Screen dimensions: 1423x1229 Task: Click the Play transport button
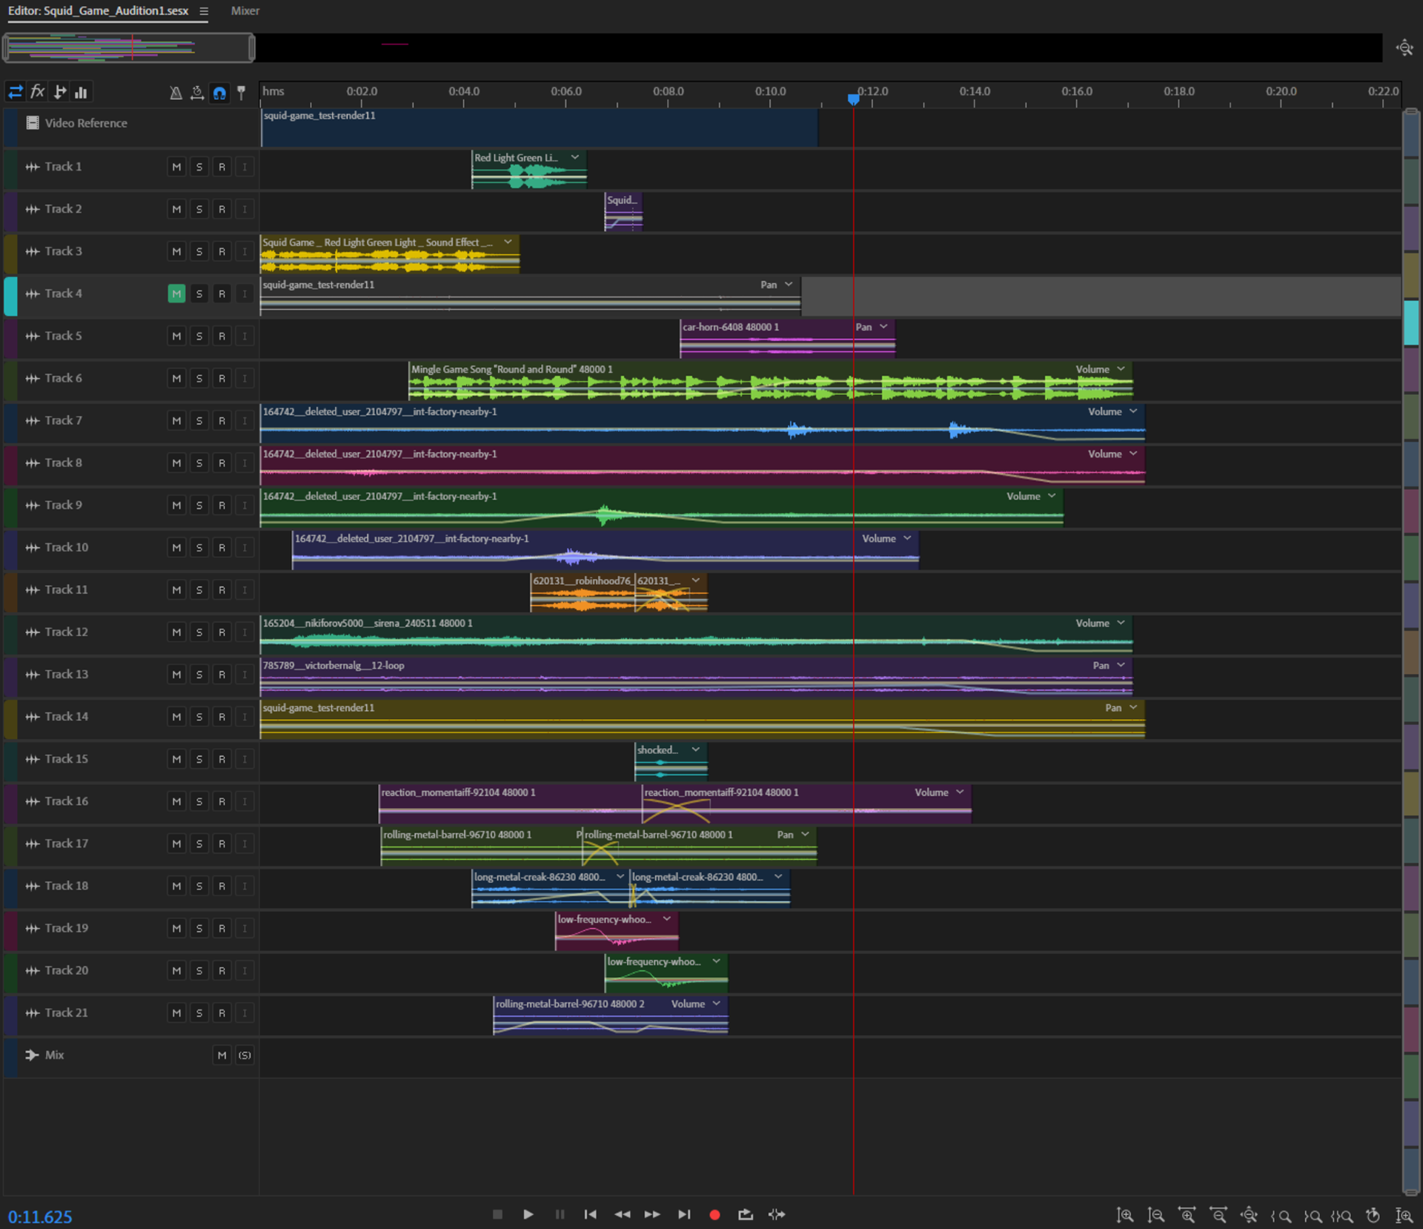click(x=528, y=1214)
